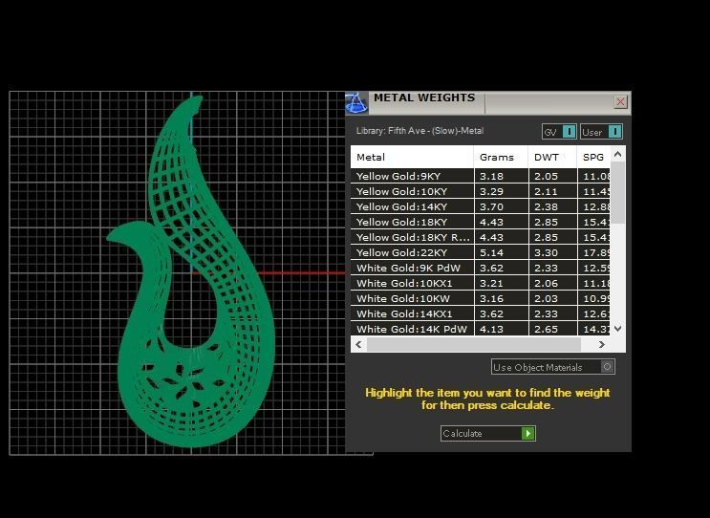
Task: Click the horizontal scroll right arrow
Action: tap(602, 345)
